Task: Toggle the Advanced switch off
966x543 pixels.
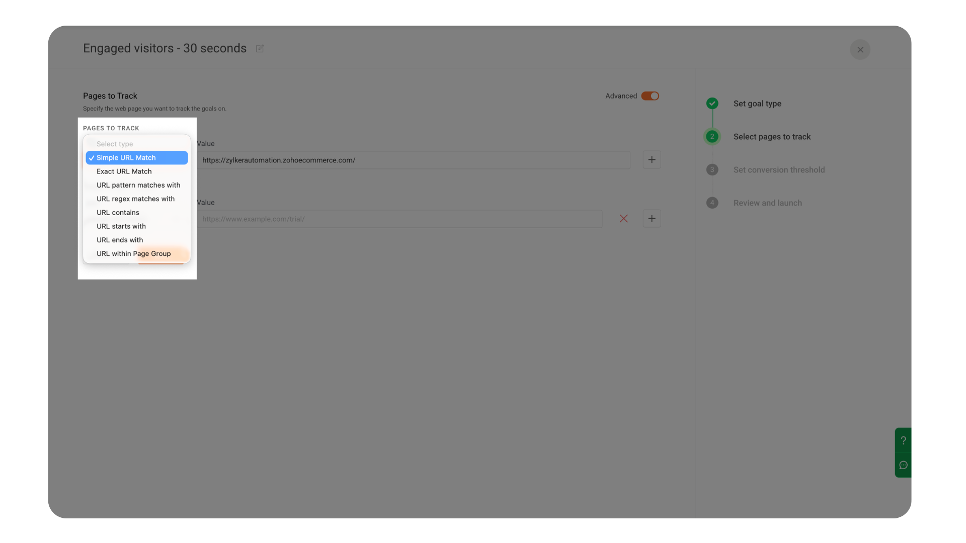Action: (x=650, y=96)
